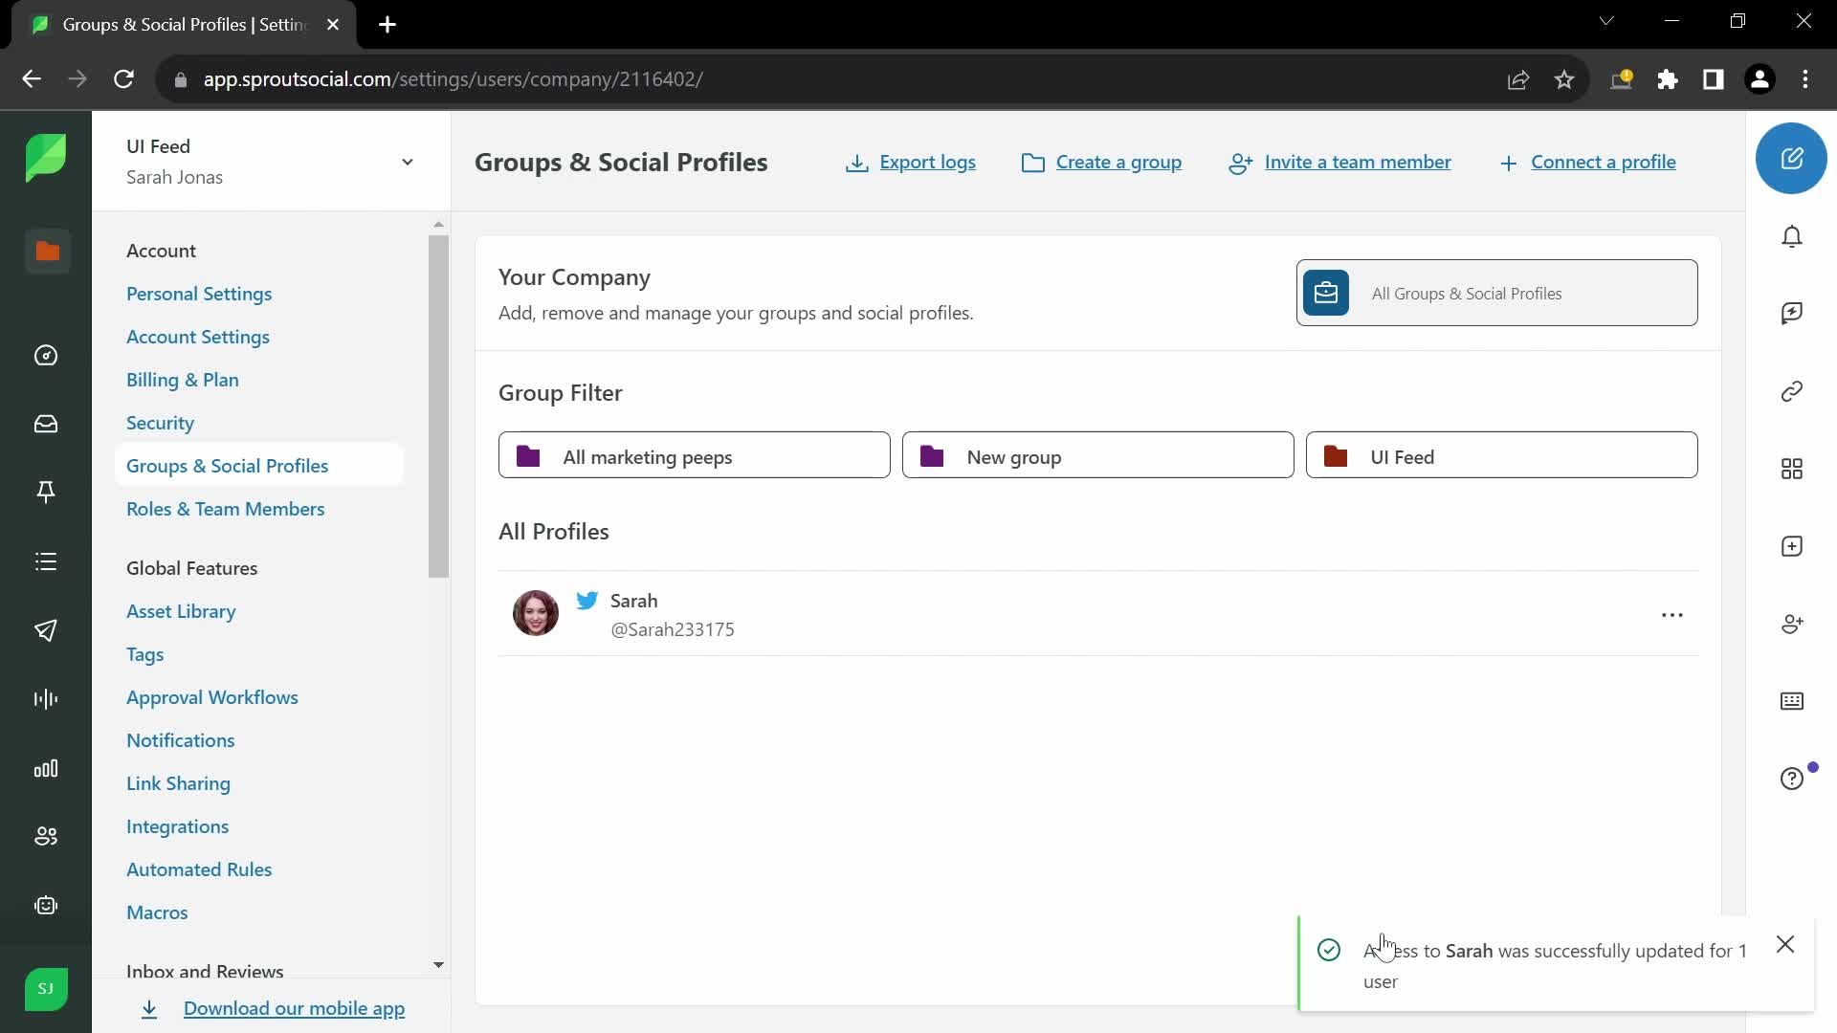Open the paper plane publishing icon
1837x1033 pixels.
coord(46,630)
